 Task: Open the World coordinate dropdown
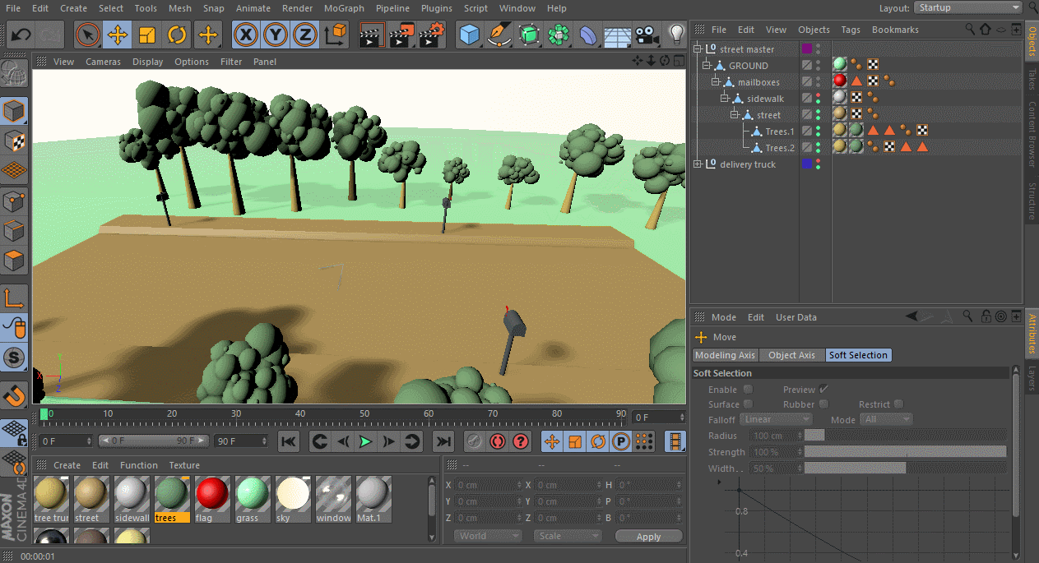488,536
